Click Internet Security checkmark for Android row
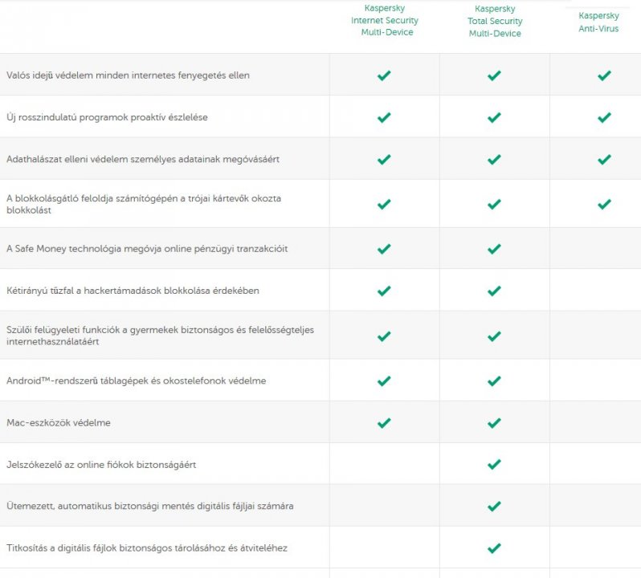 point(384,381)
